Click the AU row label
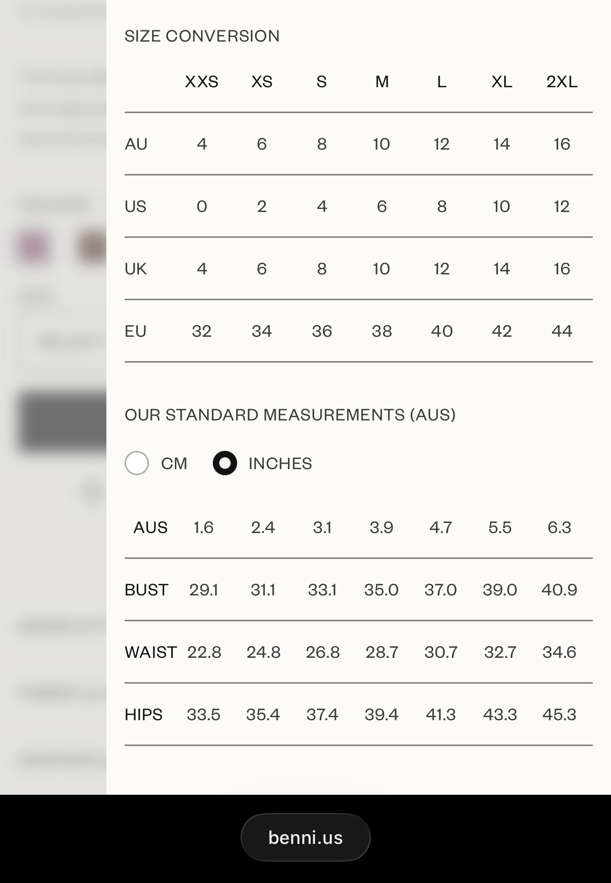Screen dimensions: 611x883 tap(136, 144)
